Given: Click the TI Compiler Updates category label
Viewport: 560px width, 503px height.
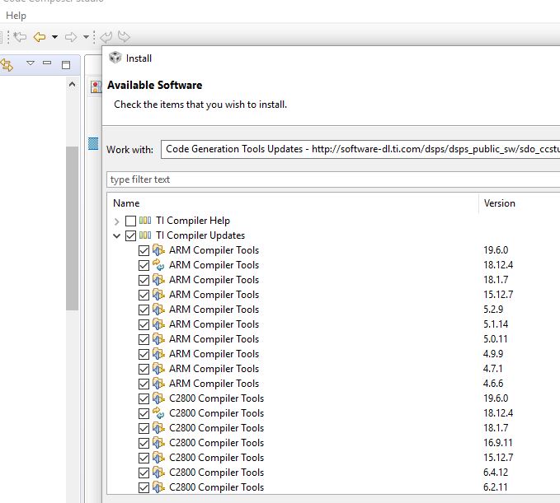Looking at the screenshot, I should point(200,235).
